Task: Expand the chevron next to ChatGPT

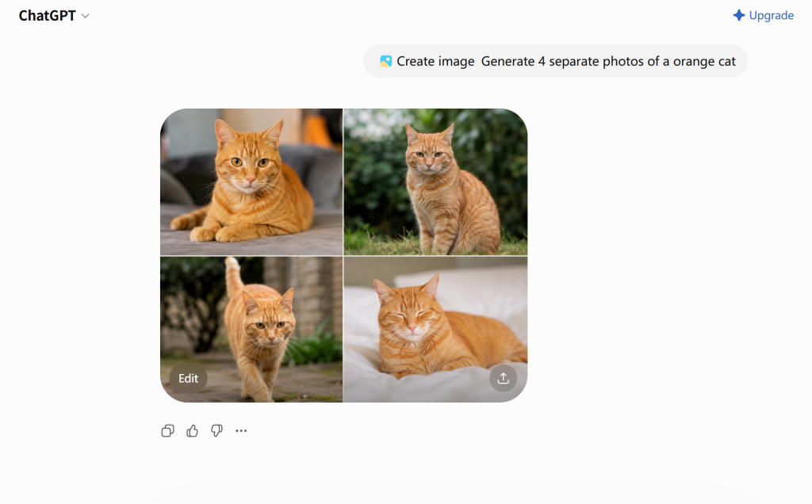Action: tap(86, 16)
